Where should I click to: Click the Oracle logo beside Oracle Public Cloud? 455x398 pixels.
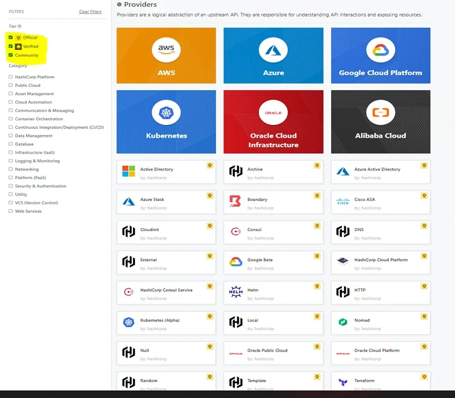[x=235, y=354]
